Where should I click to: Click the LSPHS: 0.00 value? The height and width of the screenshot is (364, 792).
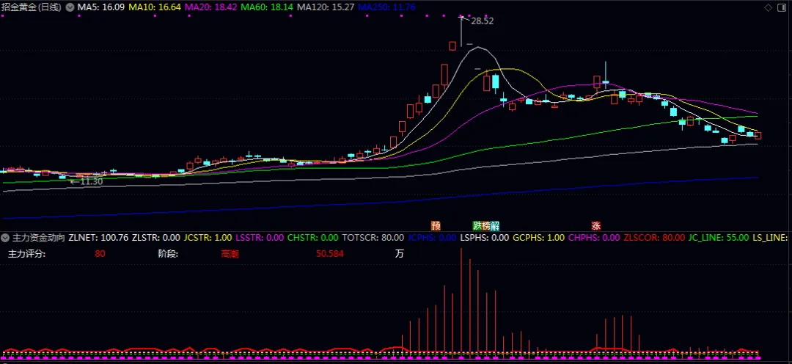485,237
